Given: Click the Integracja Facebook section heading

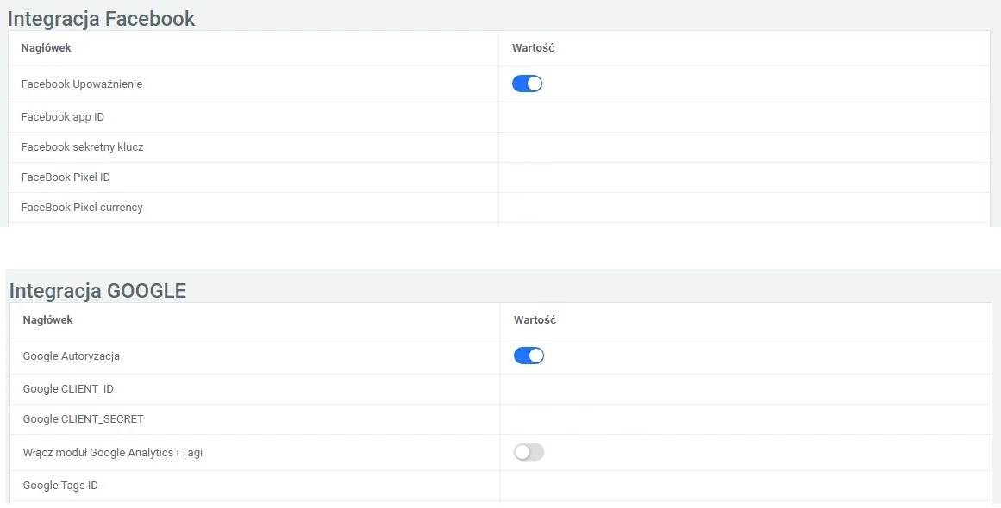Looking at the screenshot, I should [x=102, y=18].
